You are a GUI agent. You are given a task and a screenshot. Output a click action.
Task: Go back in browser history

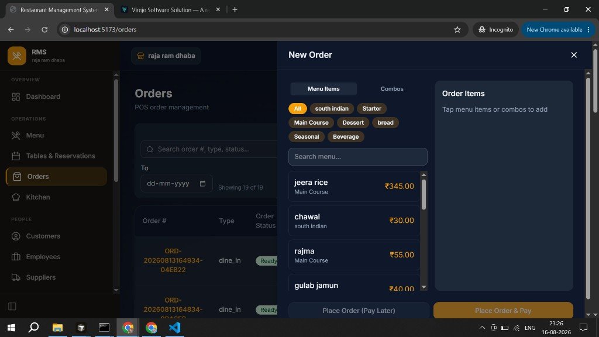point(11,29)
